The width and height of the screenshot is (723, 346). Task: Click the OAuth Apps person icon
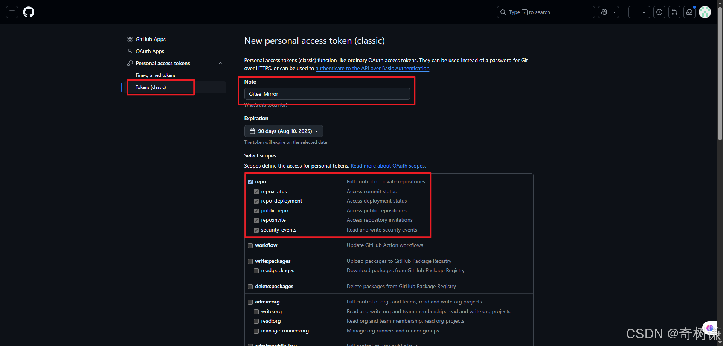click(x=130, y=51)
